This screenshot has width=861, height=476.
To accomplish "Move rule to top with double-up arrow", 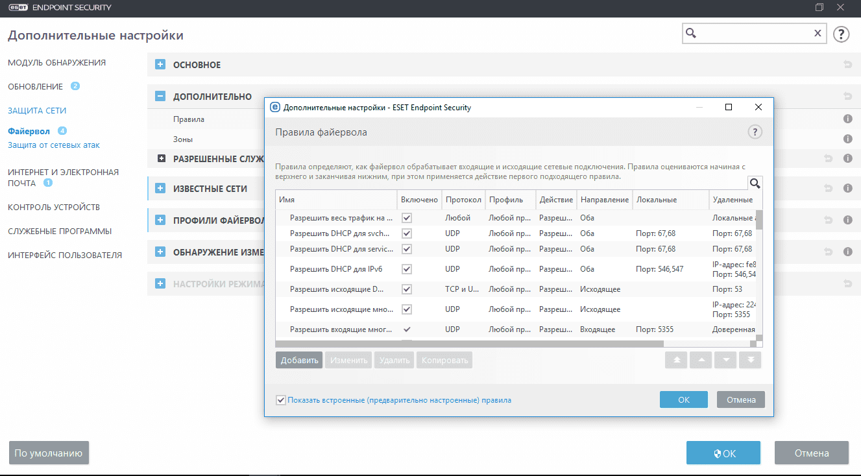I will (677, 360).
